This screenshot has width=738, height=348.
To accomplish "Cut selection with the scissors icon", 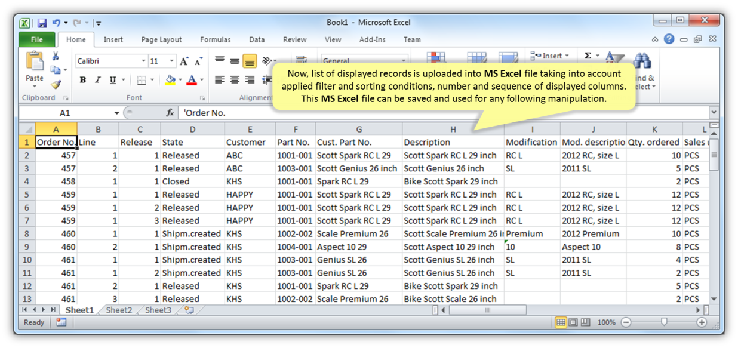I will (x=56, y=56).
